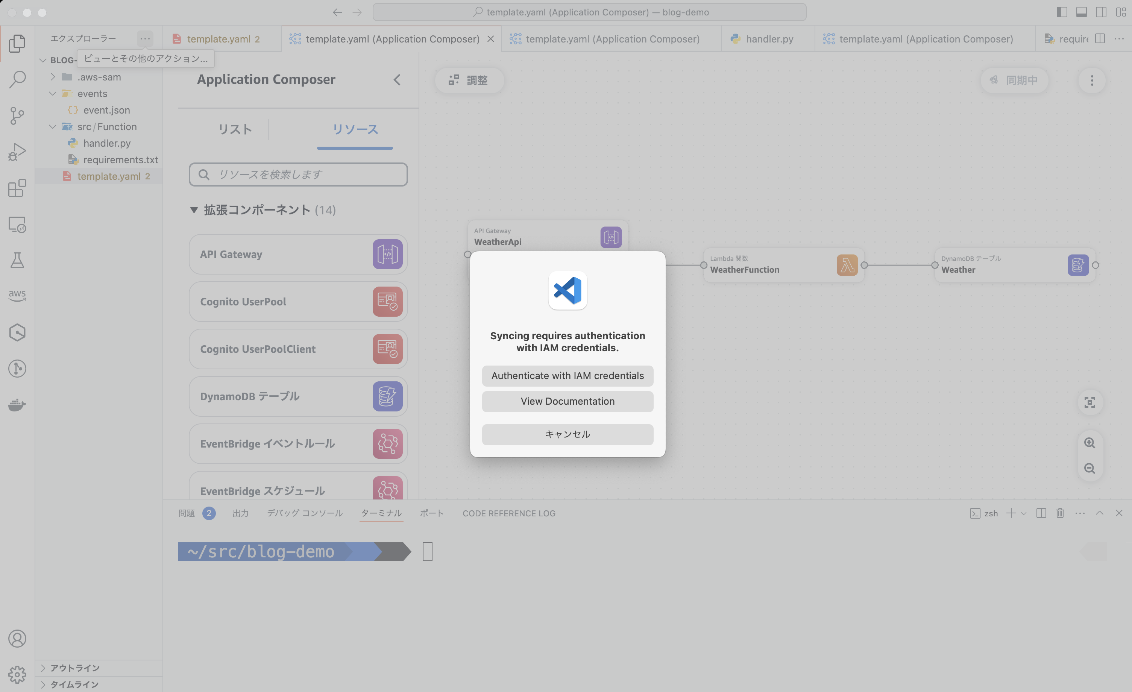Image resolution: width=1132 pixels, height=692 pixels.
Task: Click the fit-to-screen canvas icon
Action: pyautogui.click(x=1089, y=402)
